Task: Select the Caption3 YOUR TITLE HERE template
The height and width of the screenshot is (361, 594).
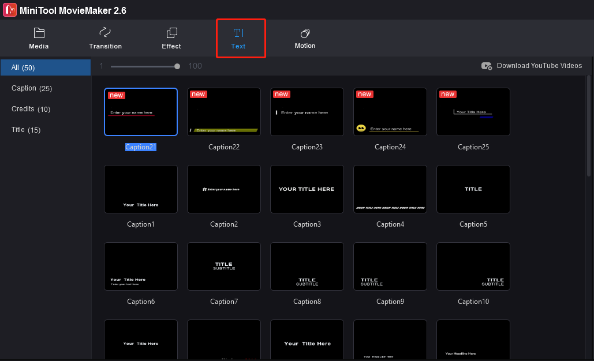Action: [x=307, y=189]
